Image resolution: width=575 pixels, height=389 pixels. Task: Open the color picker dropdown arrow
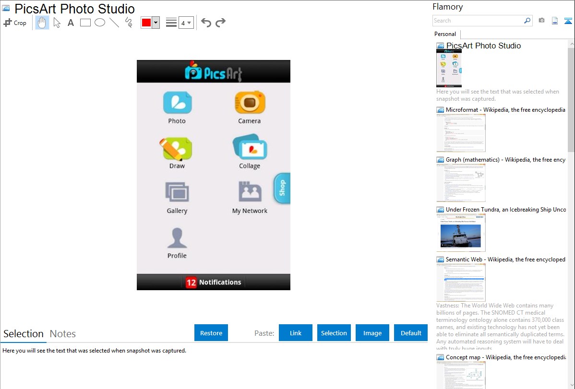156,23
